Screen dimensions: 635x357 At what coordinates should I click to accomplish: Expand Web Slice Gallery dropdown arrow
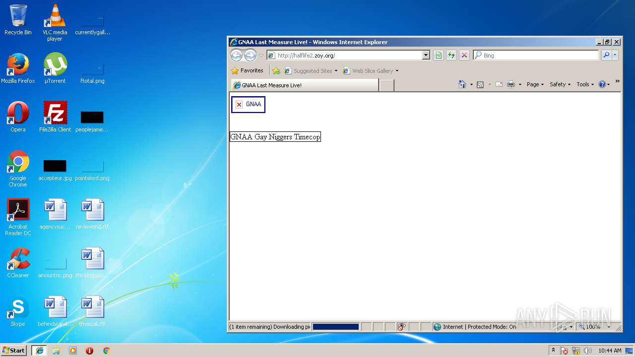[x=397, y=71]
